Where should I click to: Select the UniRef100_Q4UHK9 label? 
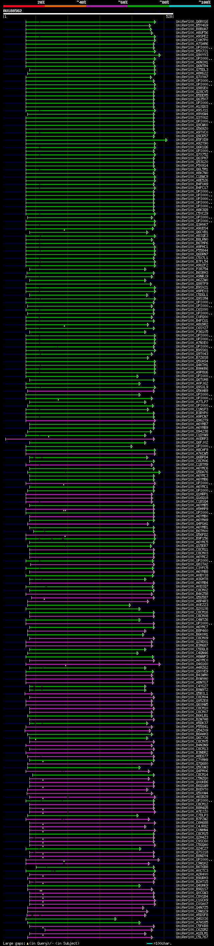point(192,885)
